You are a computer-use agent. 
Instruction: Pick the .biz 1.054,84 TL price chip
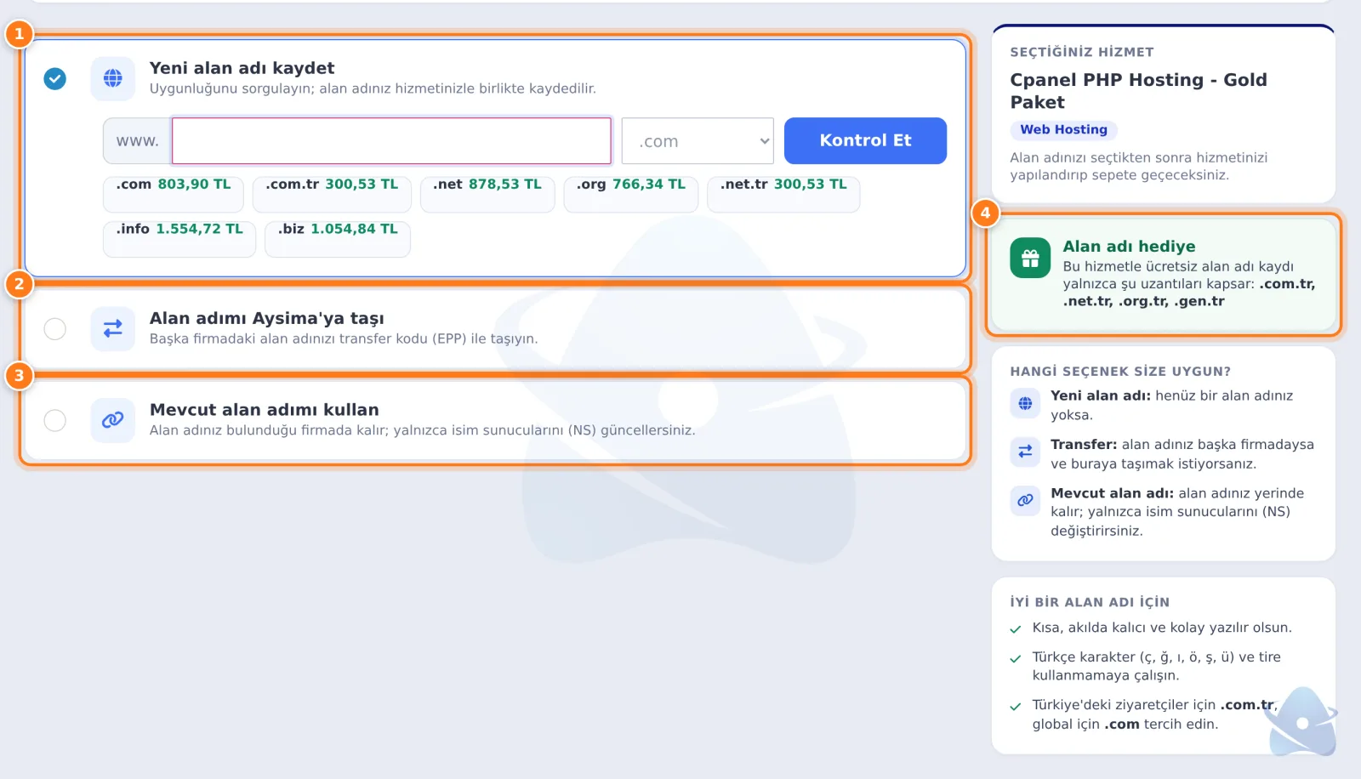pos(338,239)
